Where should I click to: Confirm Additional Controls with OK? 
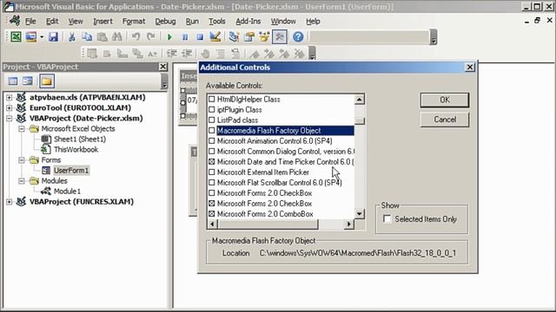pyautogui.click(x=445, y=101)
